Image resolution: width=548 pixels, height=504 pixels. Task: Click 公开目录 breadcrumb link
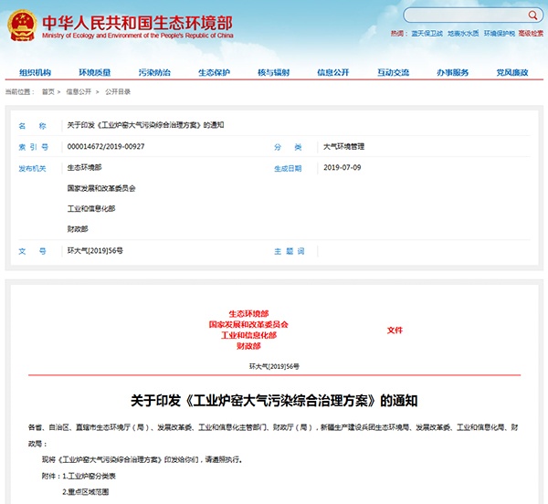[118, 91]
